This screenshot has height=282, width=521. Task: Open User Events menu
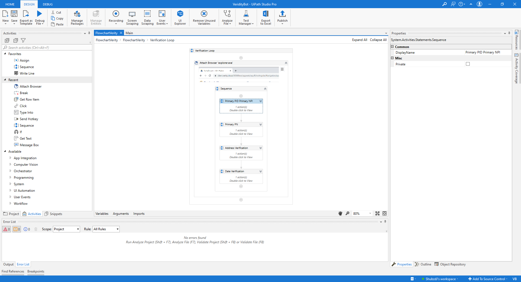coord(162,17)
